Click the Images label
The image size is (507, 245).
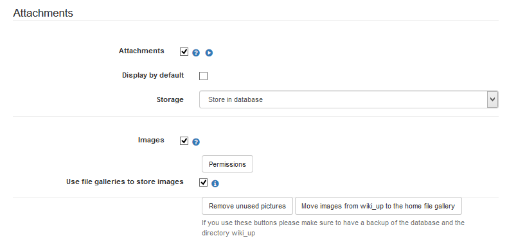(x=151, y=140)
